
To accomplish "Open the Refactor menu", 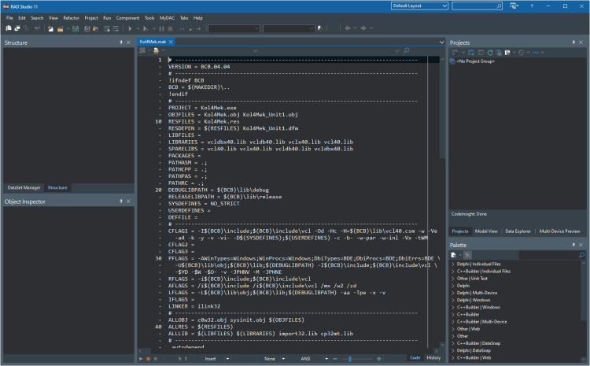I will coord(71,18).
